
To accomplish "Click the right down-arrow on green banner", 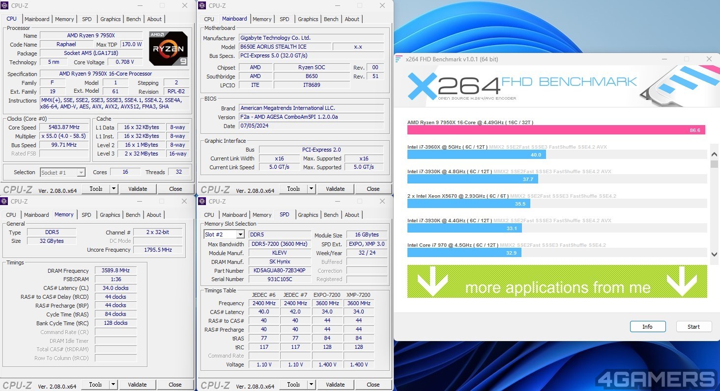I will pyautogui.click(x=682, y=282).
